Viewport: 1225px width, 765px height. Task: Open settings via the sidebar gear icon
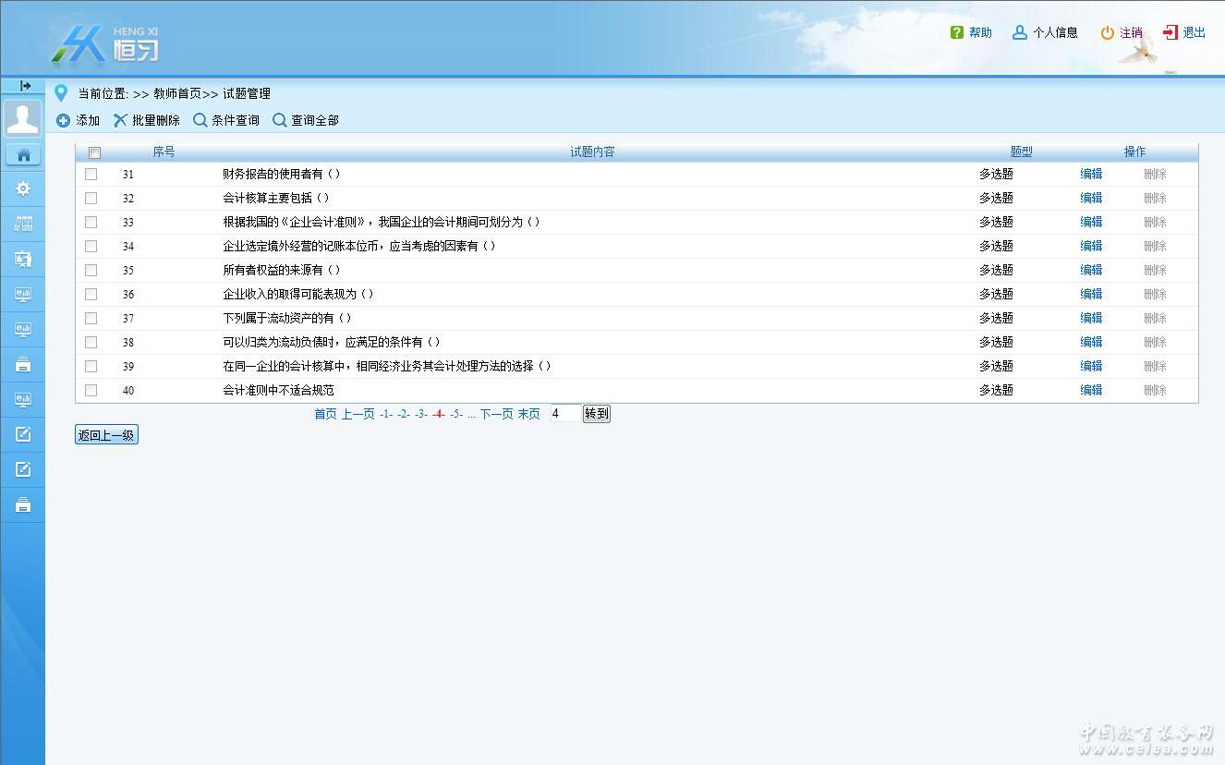pyautogui.click(x=23, y=188)
